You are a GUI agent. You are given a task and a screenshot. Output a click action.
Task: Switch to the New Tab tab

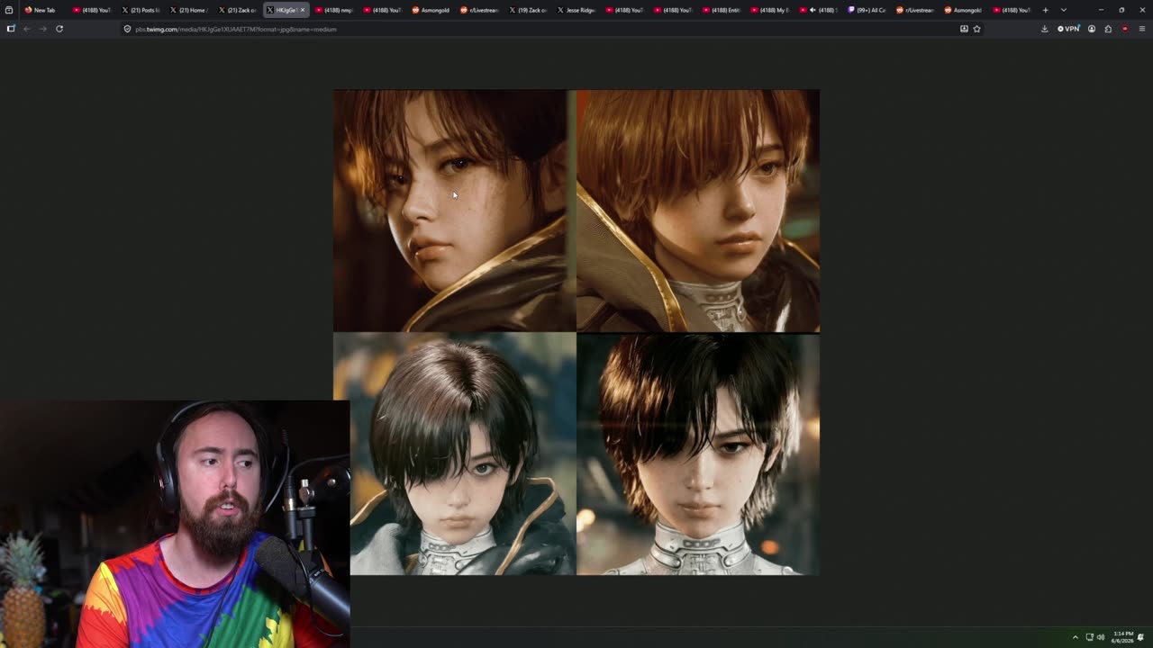tap(42, 10)
